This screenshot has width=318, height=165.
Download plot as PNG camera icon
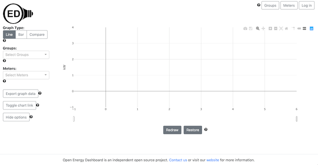[245, 29]
